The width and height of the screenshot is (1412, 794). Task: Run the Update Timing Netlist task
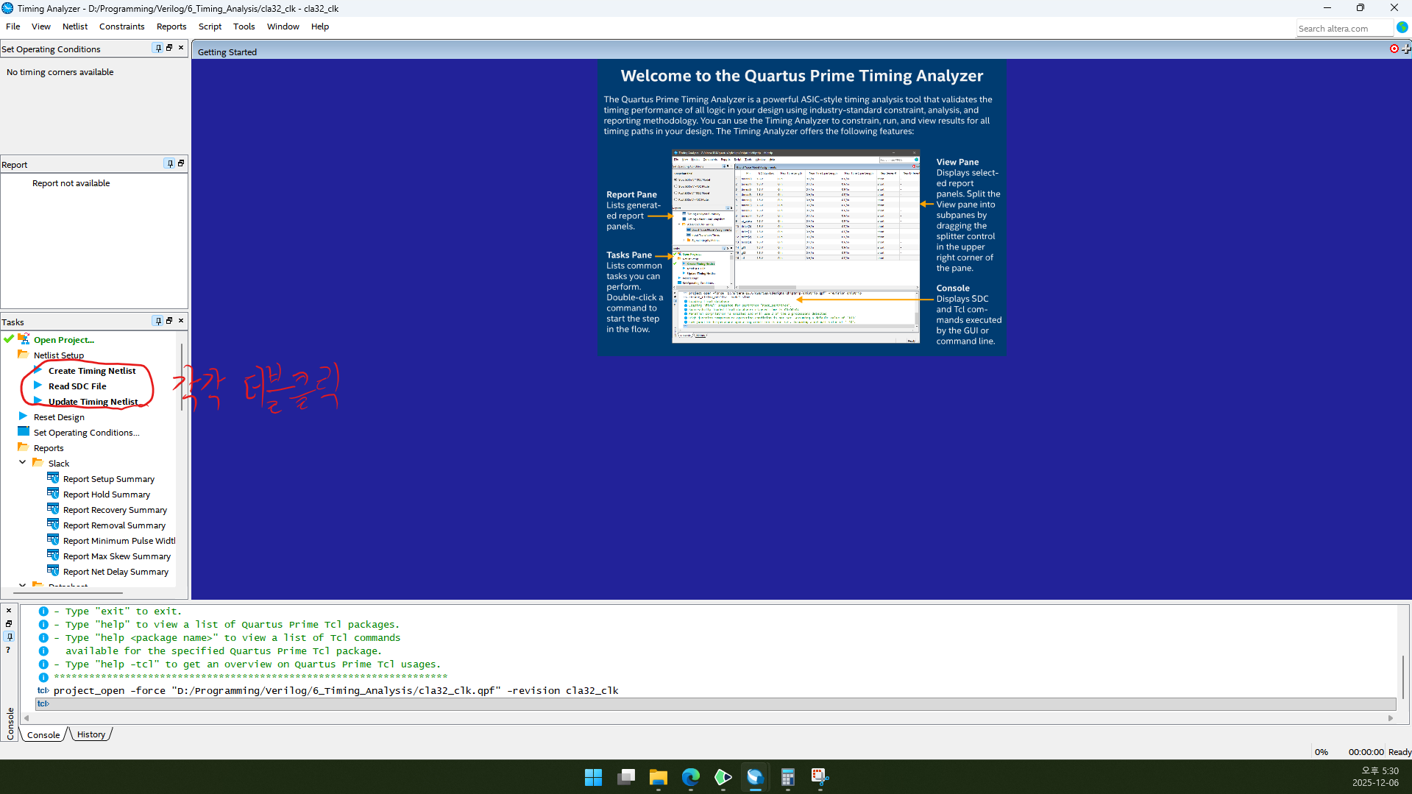pos(93,401)
